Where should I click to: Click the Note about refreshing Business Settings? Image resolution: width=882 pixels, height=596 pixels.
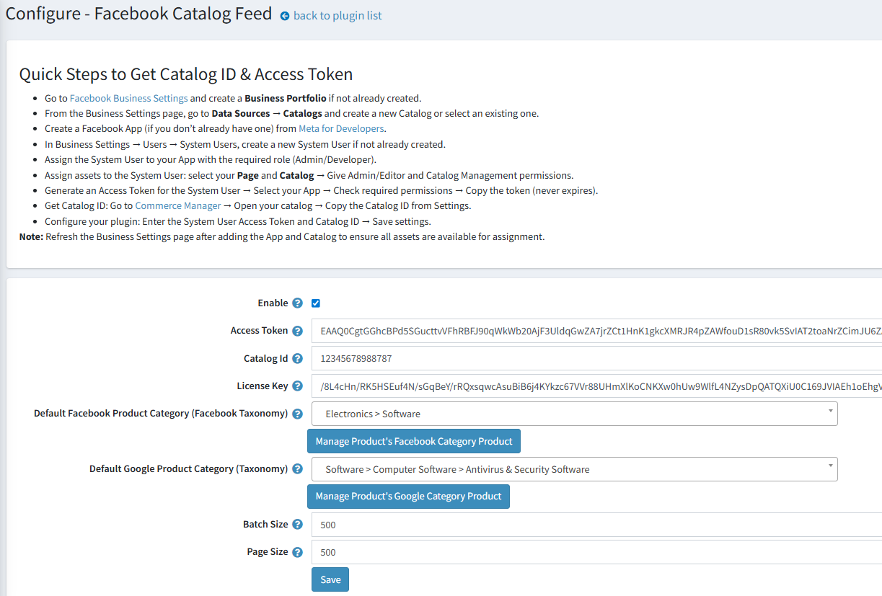pyautogui.click(x=282, y=236)
